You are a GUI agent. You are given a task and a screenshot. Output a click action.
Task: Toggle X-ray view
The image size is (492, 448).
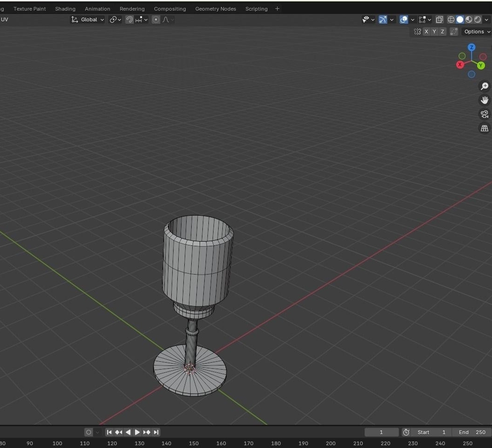[439, 19]
